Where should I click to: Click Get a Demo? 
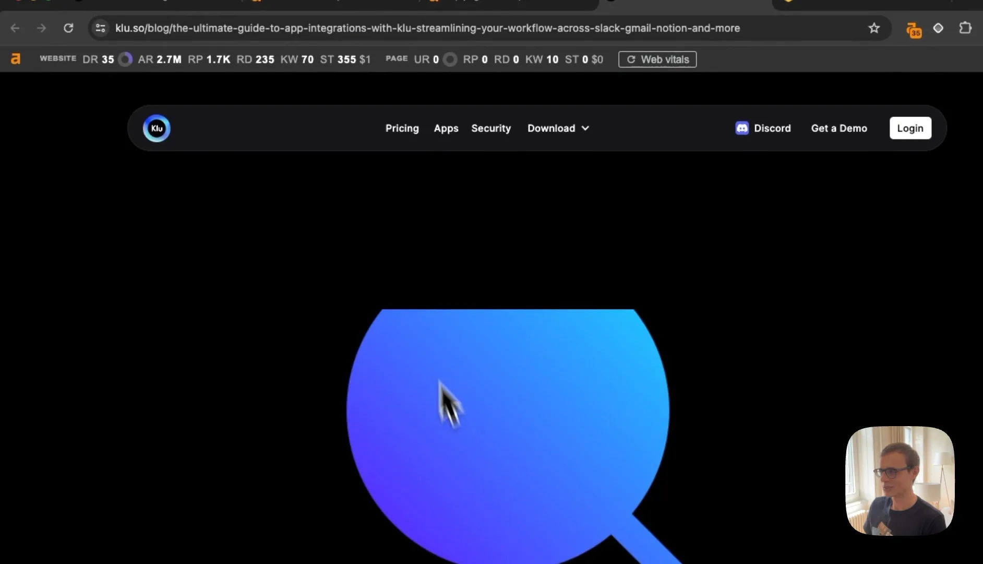[839, 128]
